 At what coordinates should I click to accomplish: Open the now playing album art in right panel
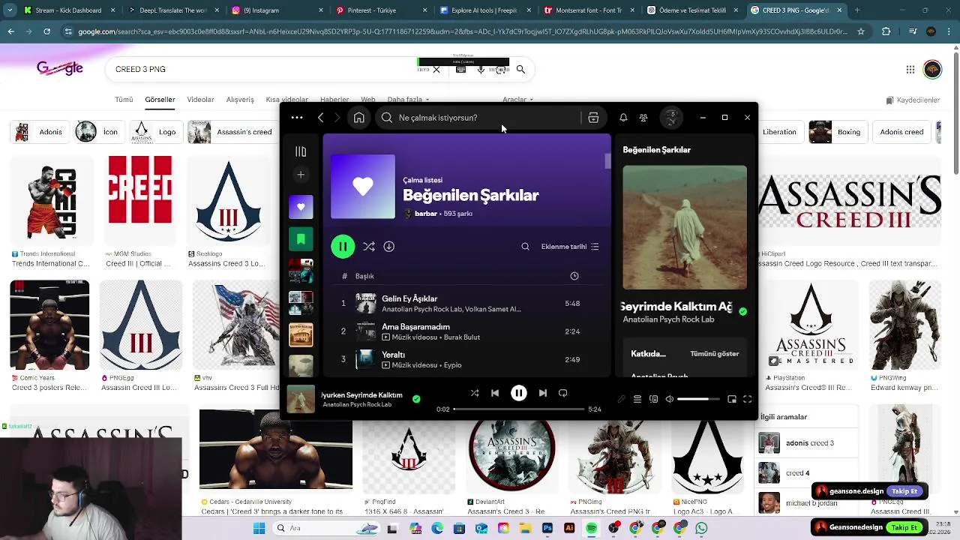tap(685, 227)
